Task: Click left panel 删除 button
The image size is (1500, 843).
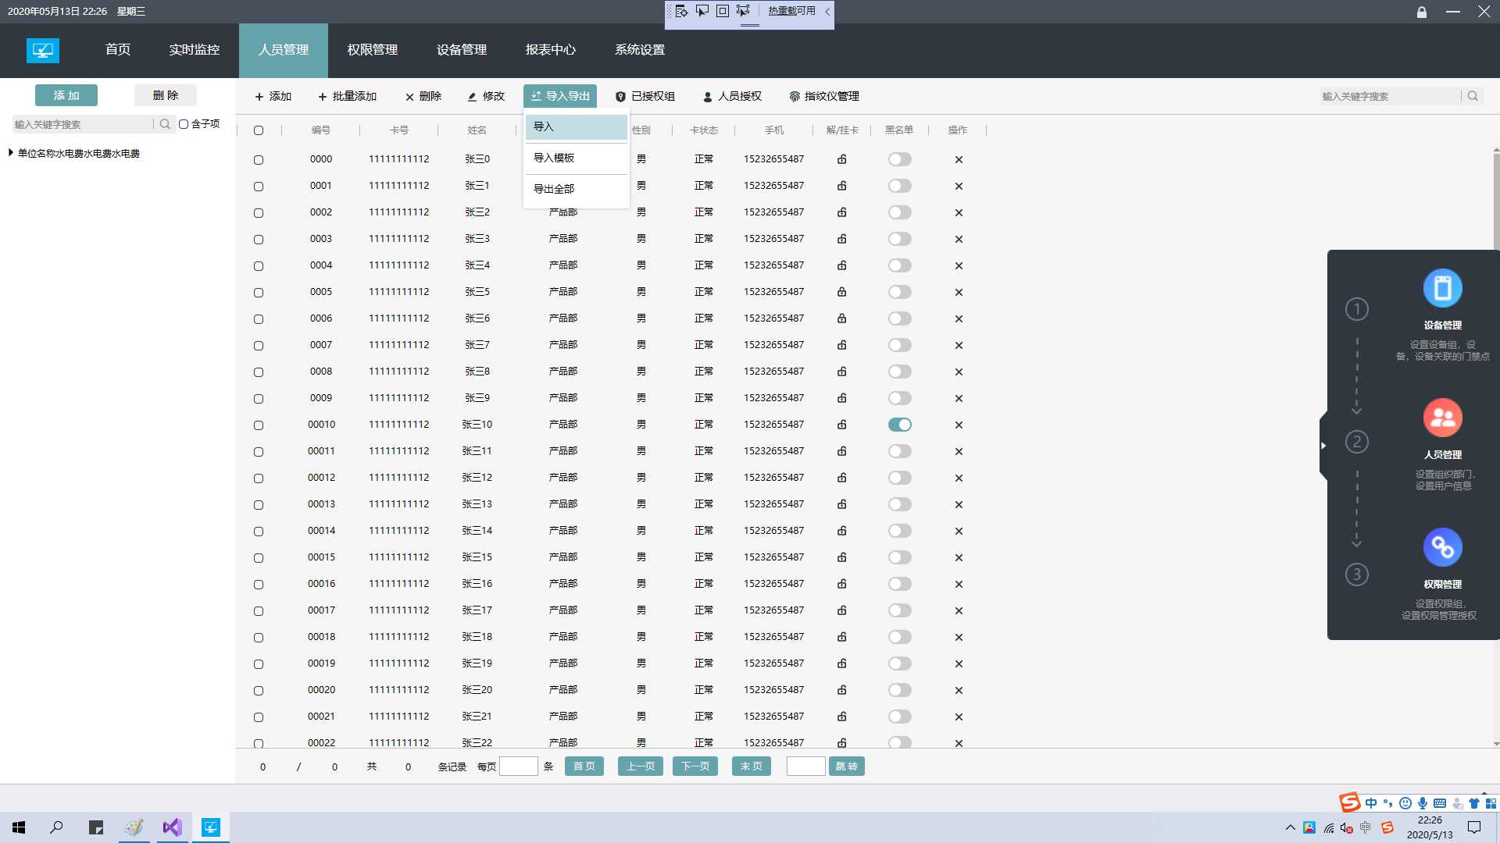Action: [166, 95]
